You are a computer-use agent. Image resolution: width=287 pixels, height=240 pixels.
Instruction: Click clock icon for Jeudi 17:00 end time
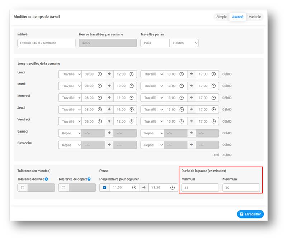click(213, 110)
